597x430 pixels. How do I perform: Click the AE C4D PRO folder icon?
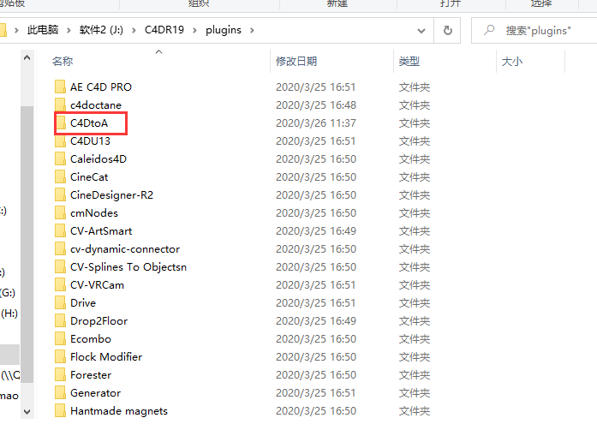point(60,87)
